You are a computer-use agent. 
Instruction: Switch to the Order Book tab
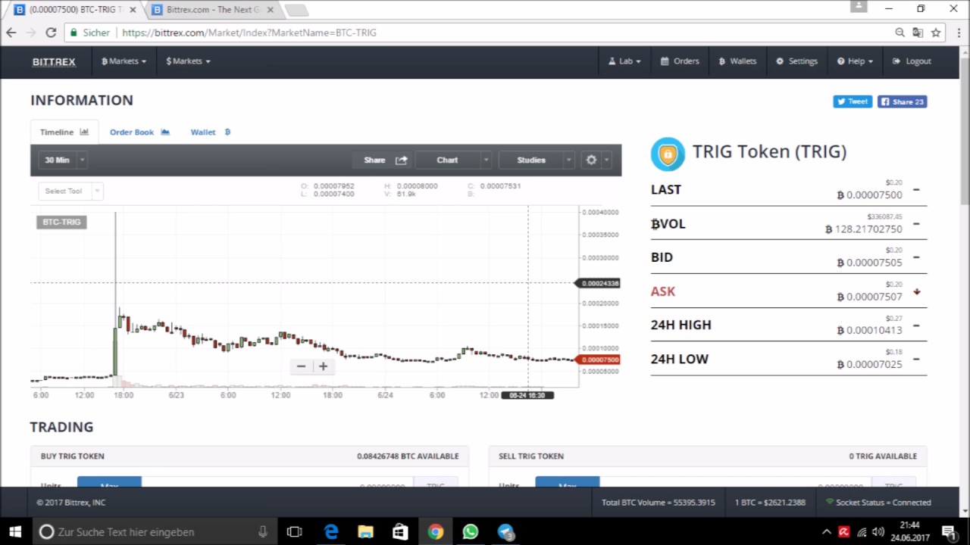click(139, 132)
